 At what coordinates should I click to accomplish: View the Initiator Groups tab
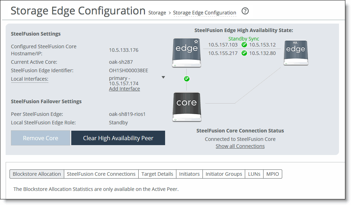click(224, 174)
